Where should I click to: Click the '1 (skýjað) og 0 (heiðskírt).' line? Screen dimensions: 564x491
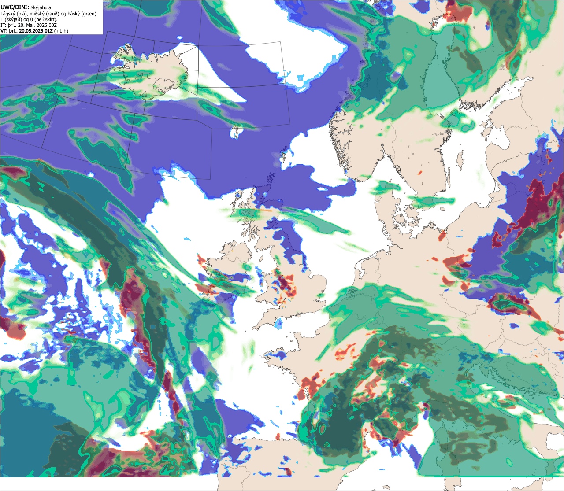pos(29,19)
